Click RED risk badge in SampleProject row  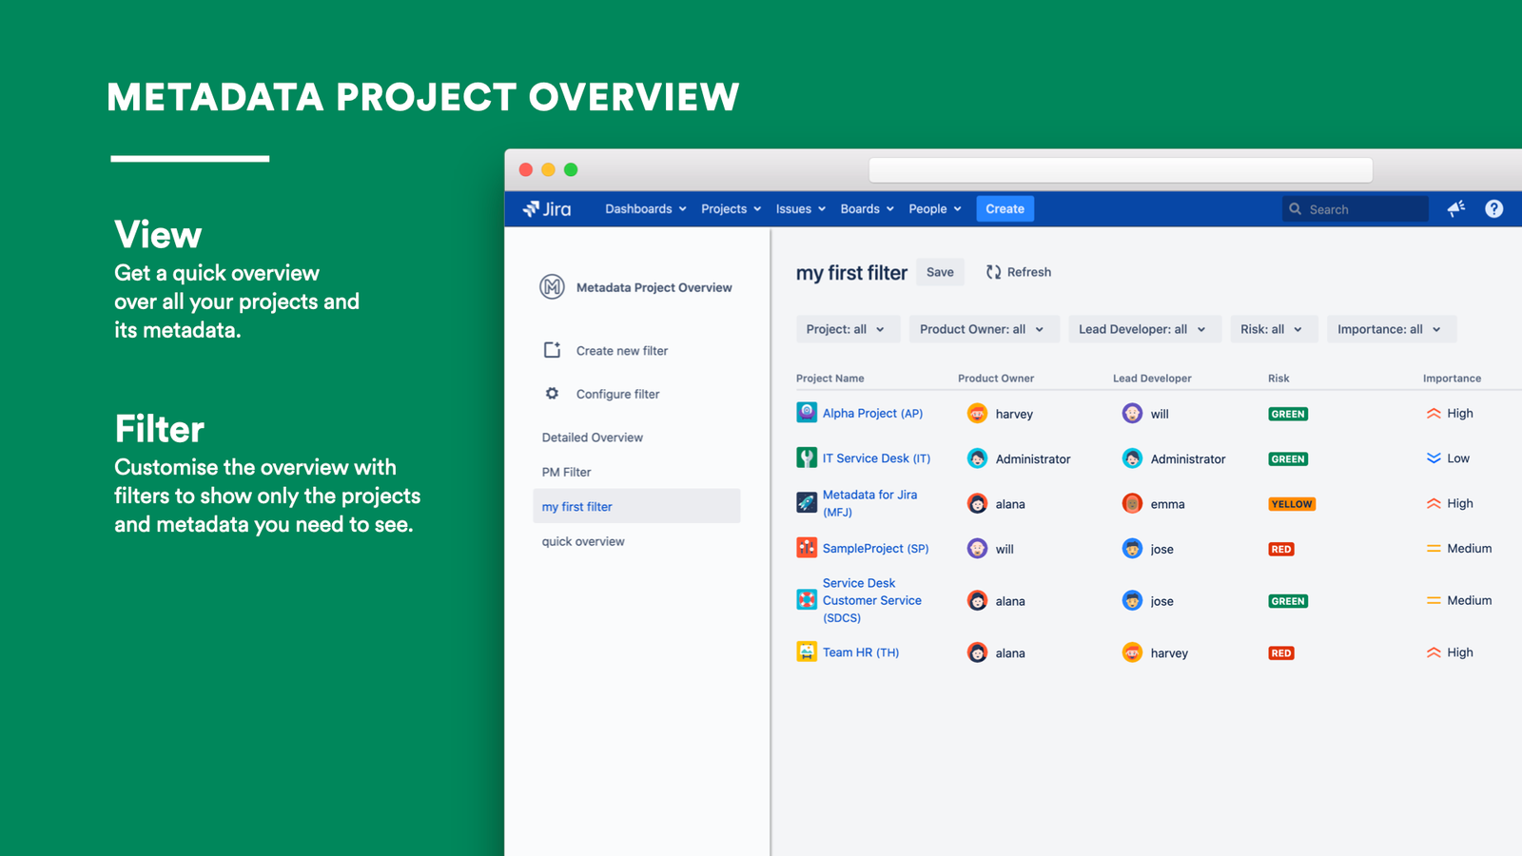tap(1281, 549)
